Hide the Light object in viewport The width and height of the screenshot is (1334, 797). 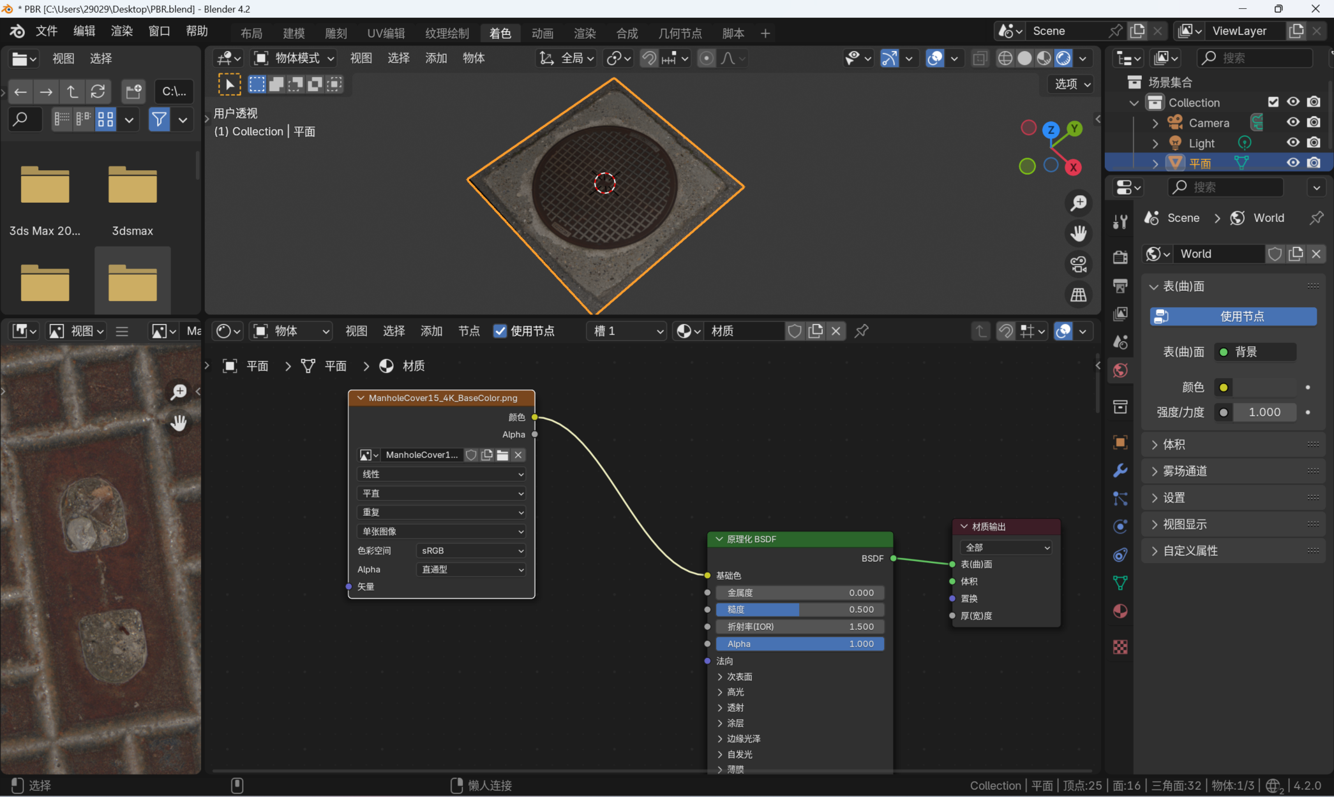(1293, 143)
